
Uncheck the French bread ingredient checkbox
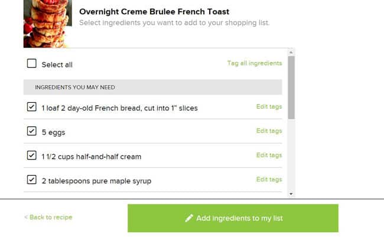[32, 108]
